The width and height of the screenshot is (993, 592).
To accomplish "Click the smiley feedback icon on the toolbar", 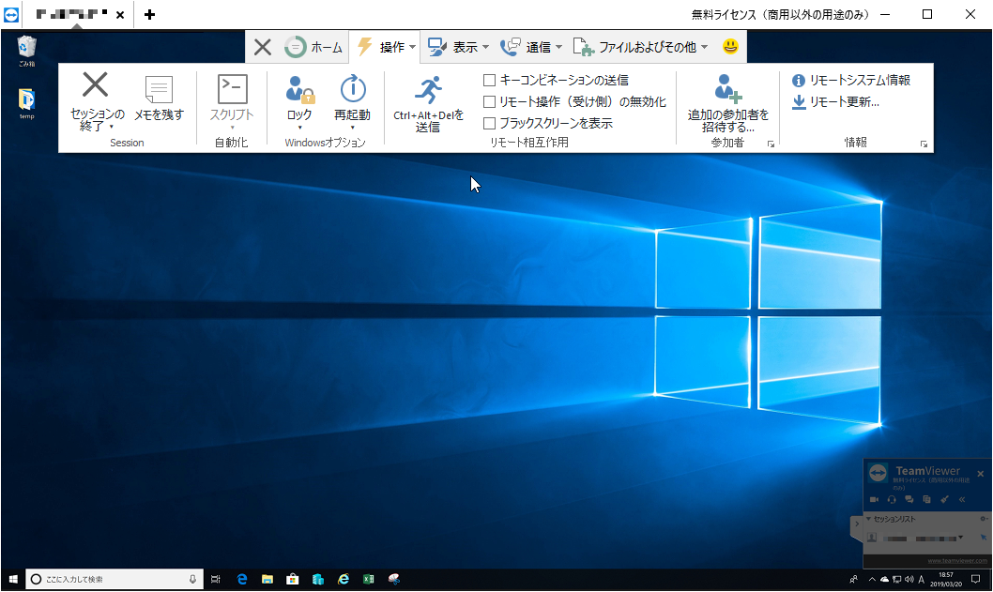I will coord(730,46).
